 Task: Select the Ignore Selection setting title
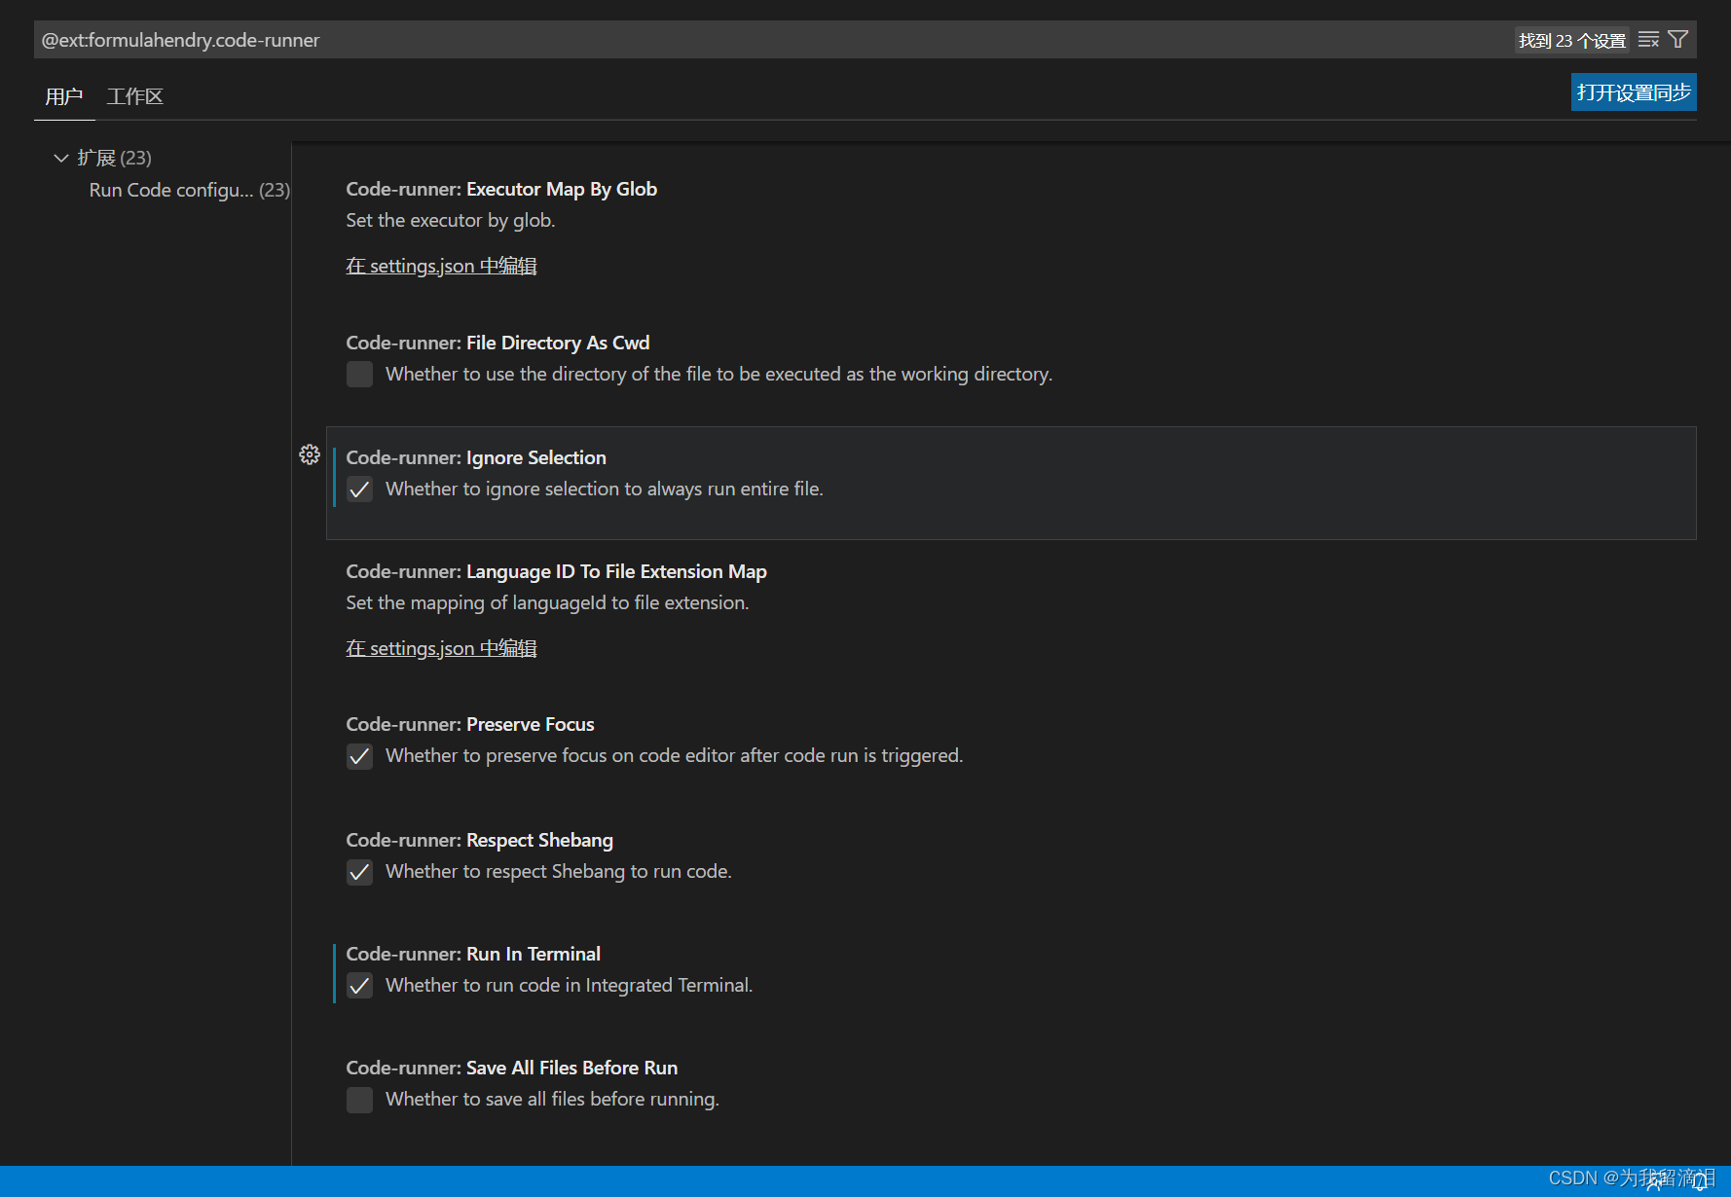(476, 457)
